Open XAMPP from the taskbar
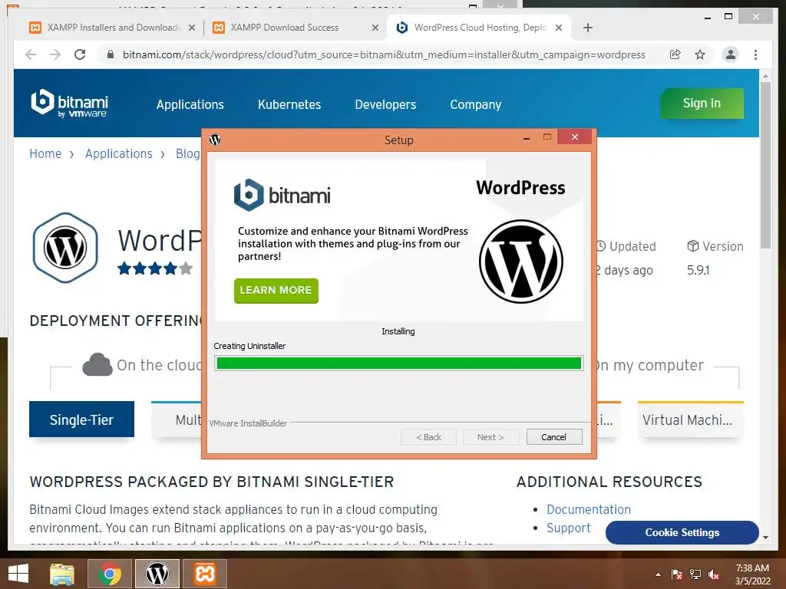 pyautogui.click(x=205, y=574)
